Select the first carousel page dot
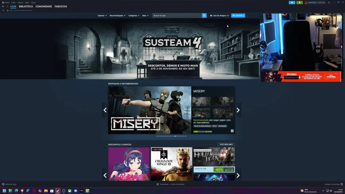 (x=158, y=136)
